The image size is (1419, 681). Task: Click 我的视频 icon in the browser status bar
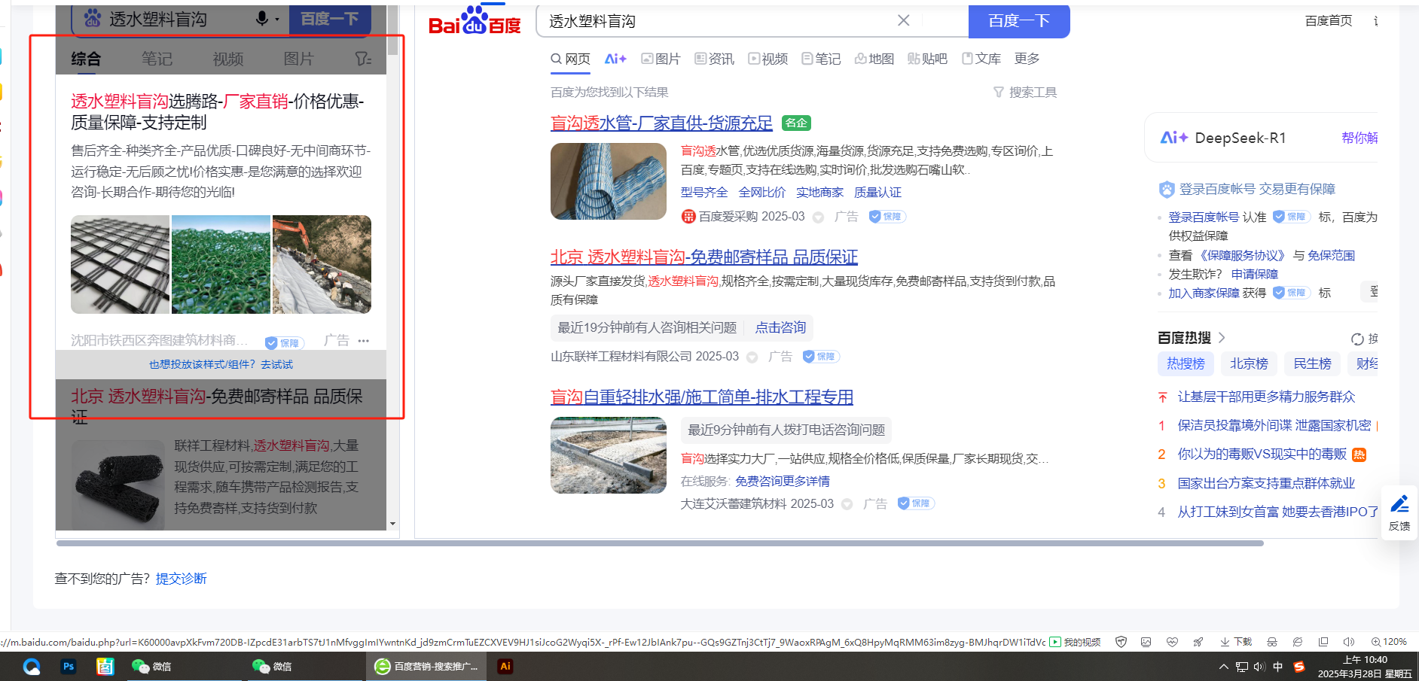point(1055,642)
